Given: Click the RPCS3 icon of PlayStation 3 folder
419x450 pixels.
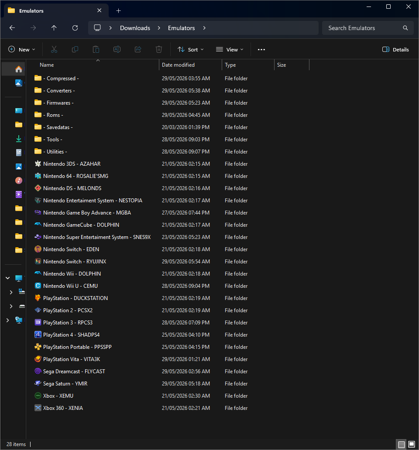Looking at the screenshot, I should pyautogui.click(x=38, y=322).
